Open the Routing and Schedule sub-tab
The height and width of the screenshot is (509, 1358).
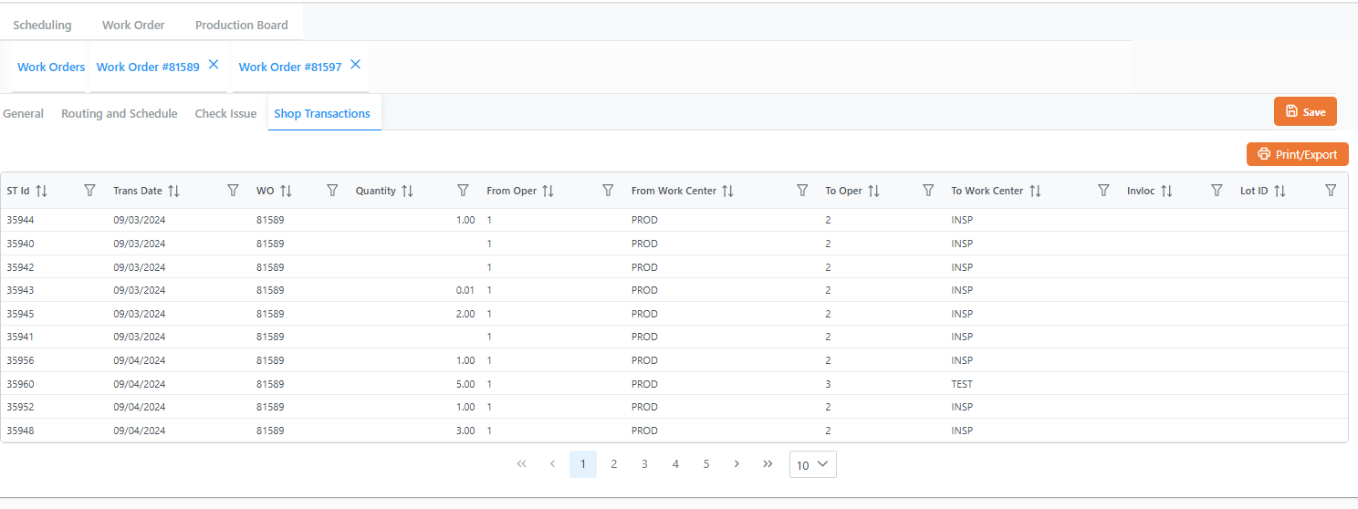120,114
